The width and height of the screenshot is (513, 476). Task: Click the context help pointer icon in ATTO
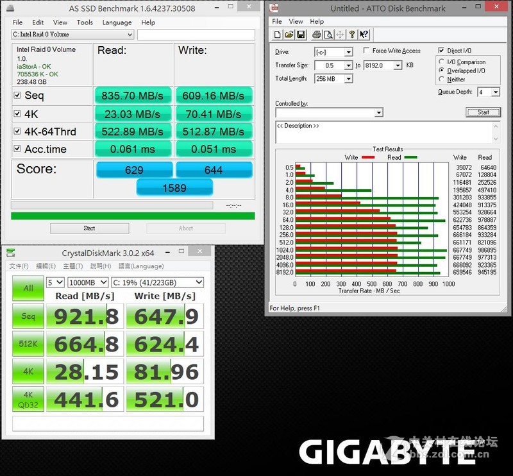[364, 35]
